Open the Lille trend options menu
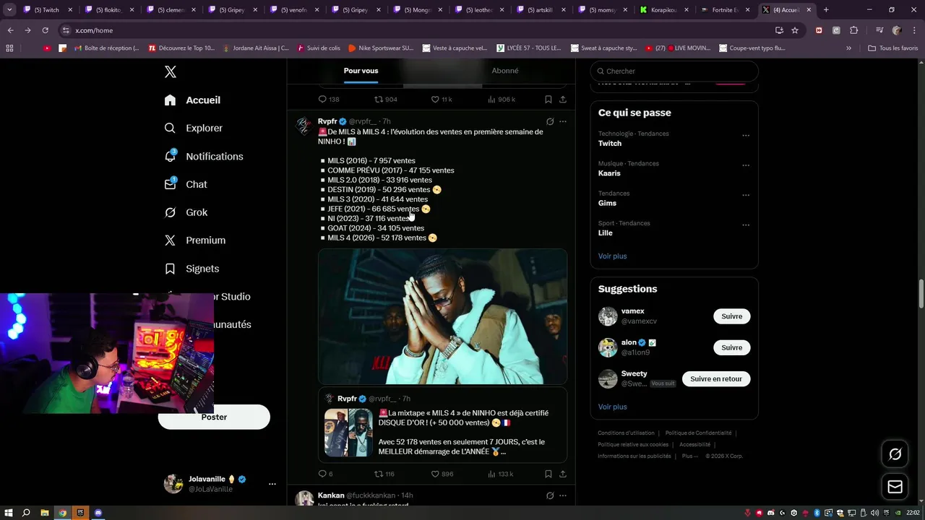 (746, 225)
